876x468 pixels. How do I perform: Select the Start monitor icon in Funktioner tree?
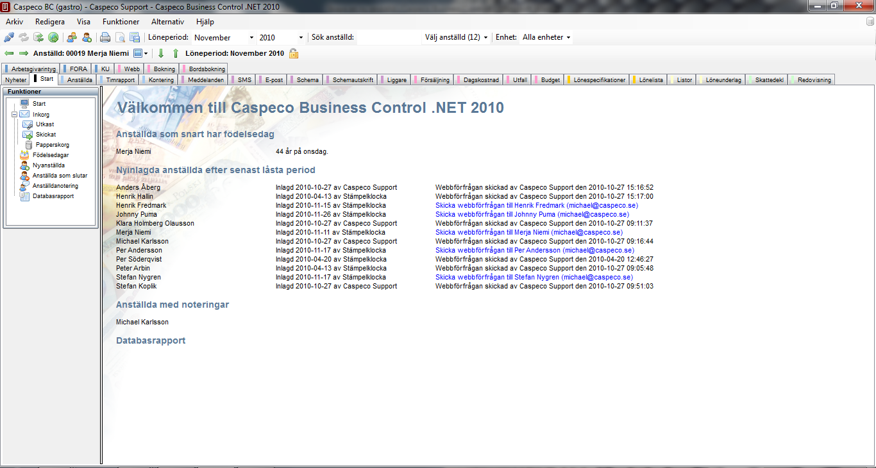[x=24, y=103]
